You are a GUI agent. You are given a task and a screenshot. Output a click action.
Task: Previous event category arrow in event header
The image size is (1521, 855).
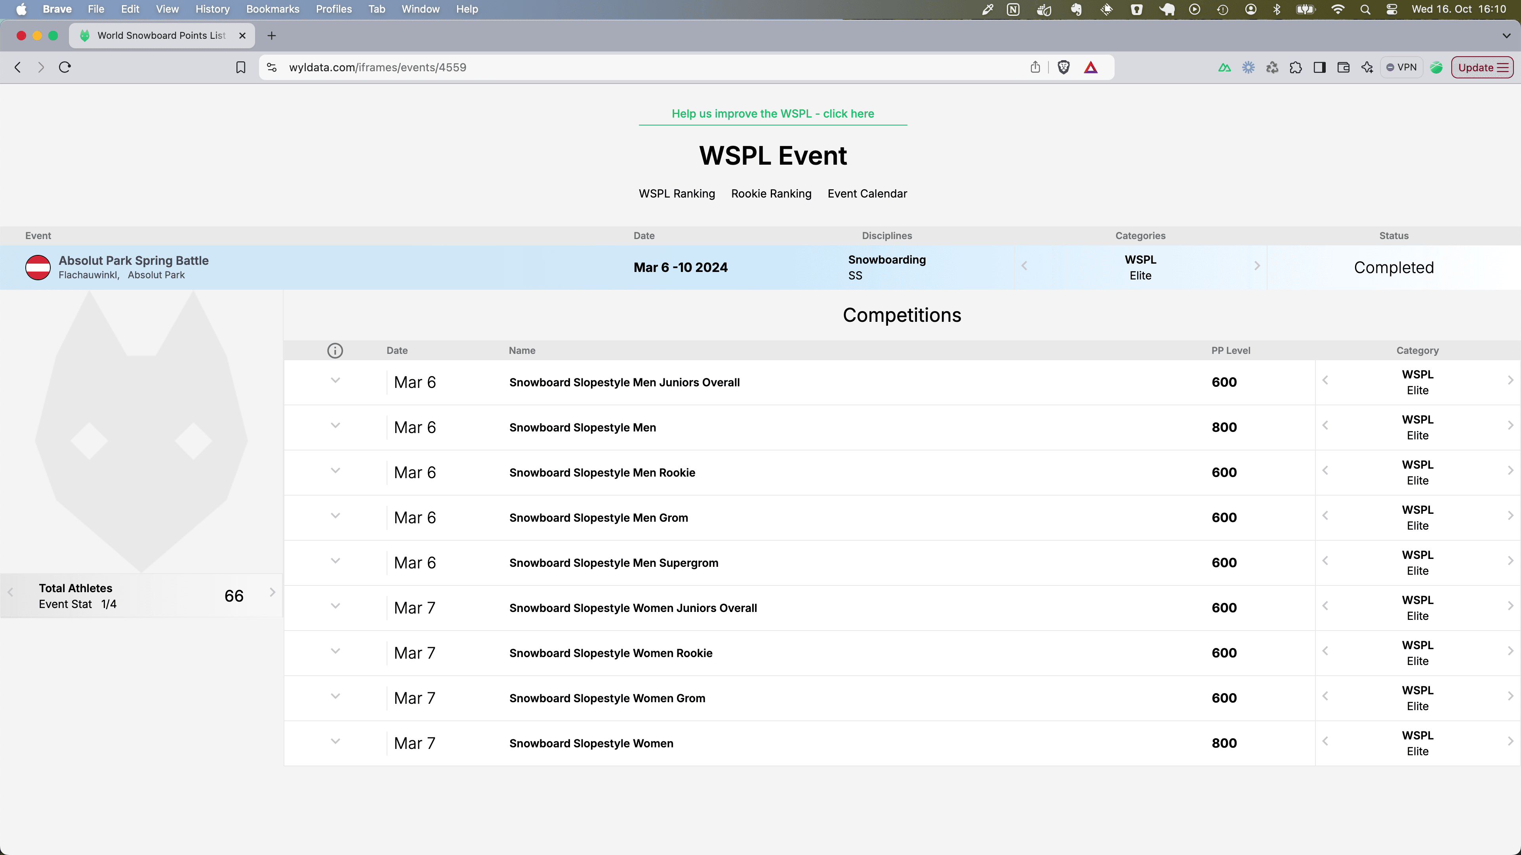1024,266
